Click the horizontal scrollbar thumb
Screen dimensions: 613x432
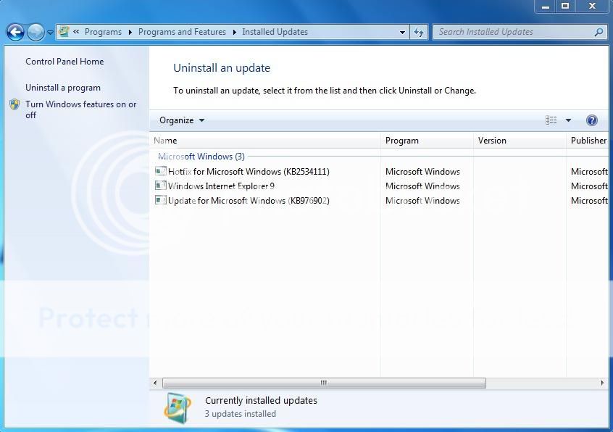(x=323, y=383)
